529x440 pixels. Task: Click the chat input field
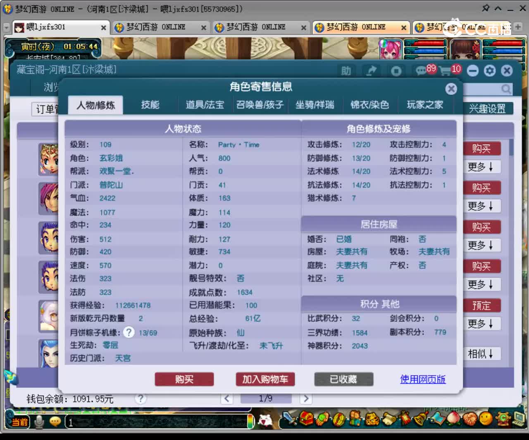pos(157,422)
